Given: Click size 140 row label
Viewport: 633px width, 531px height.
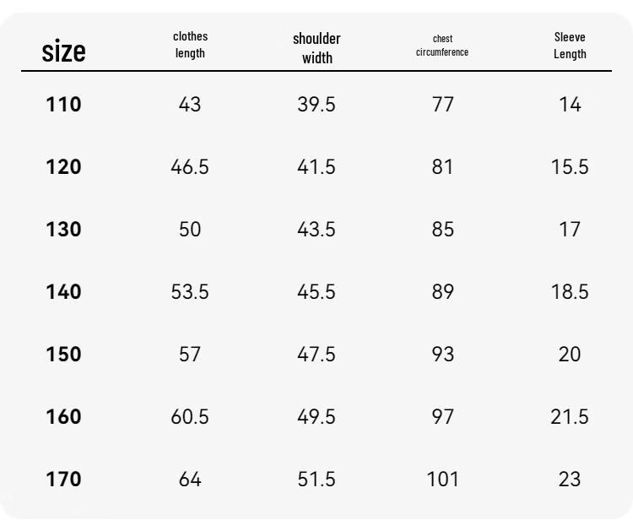Looking at the screenshot, I should click(x=64, y=291).
